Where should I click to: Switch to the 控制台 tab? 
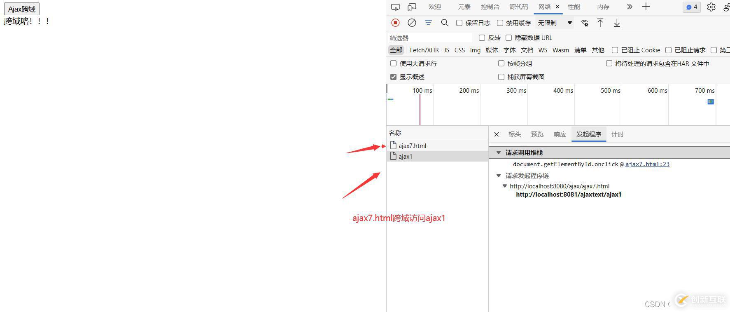pyautogui.click(x=490, y=7)
